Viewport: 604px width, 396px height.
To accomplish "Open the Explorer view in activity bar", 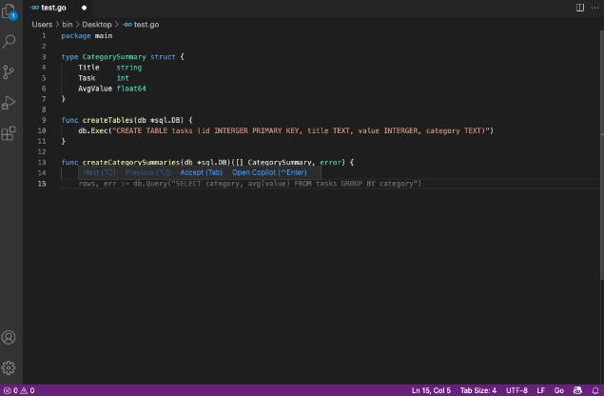I will 10,12.
